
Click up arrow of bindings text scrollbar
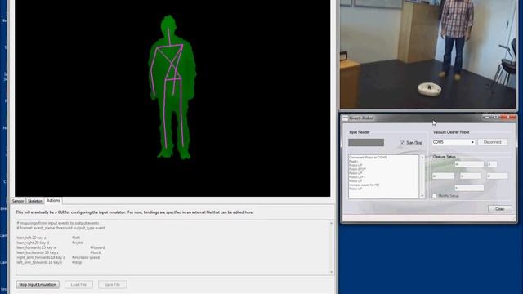pyautogui.click(x=331, y=223)
